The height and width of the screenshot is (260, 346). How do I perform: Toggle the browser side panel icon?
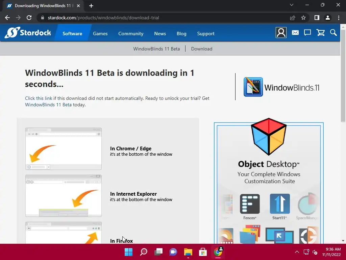317,18
